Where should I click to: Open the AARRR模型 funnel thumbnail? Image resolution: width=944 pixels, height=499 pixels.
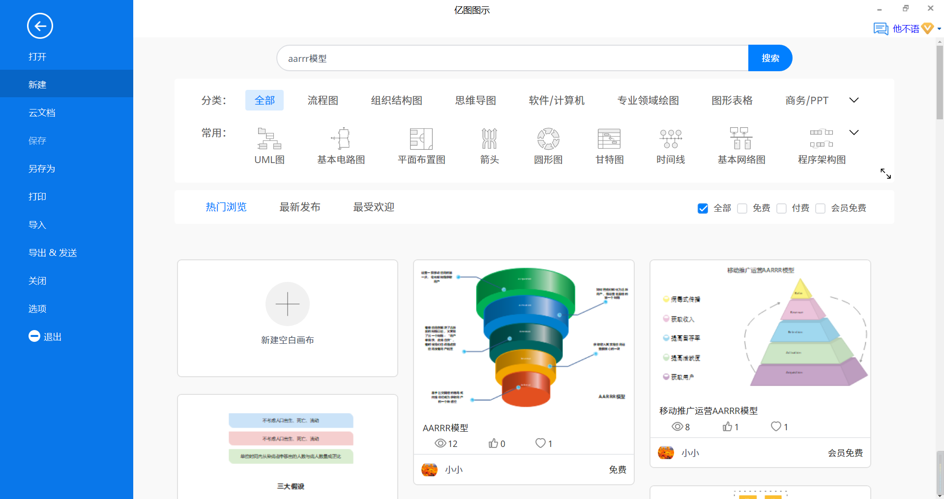coord(524,339)
